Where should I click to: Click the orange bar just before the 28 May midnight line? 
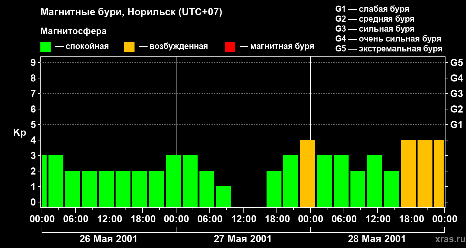(308, 174)
